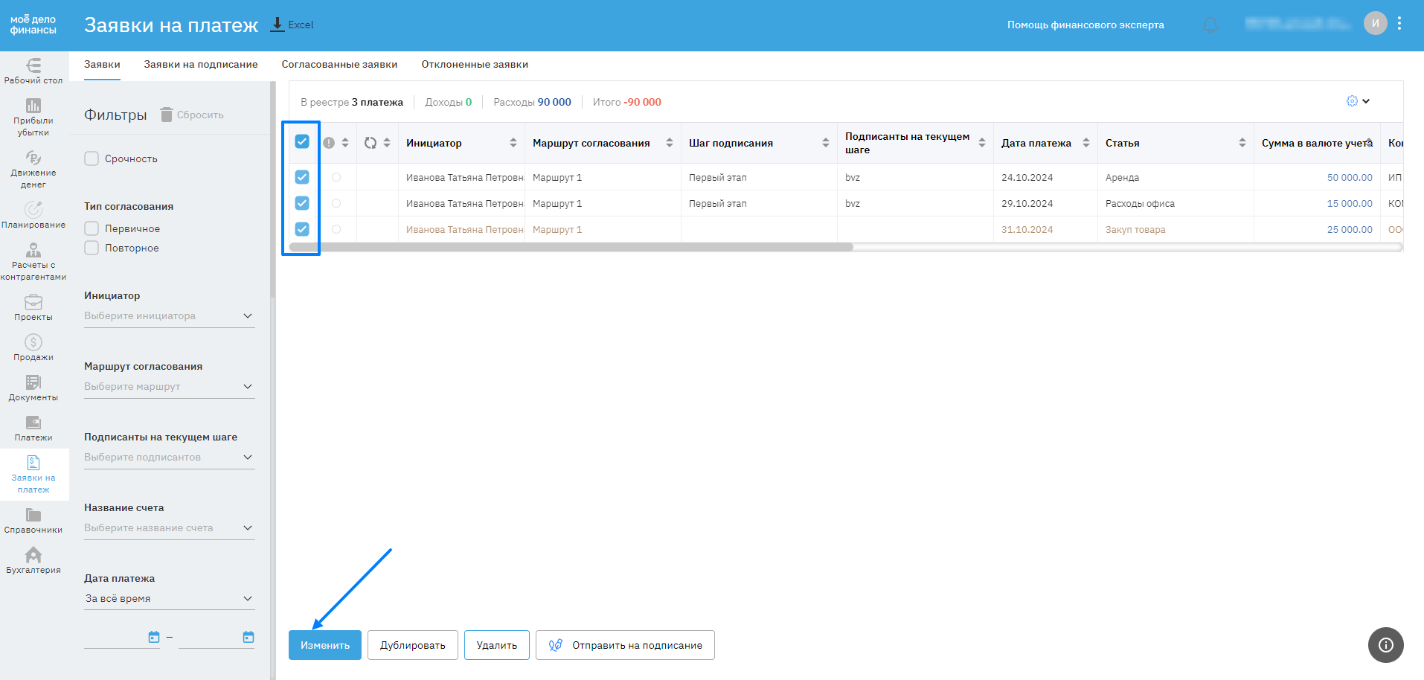Image resolution: width=1424 pixels, height=680 pixels.
Task: Open the Выберите маршрут dropdown
Action: pyautogui.click(x=169, y=387)
